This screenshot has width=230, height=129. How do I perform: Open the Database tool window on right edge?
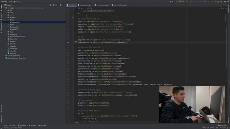229,9
